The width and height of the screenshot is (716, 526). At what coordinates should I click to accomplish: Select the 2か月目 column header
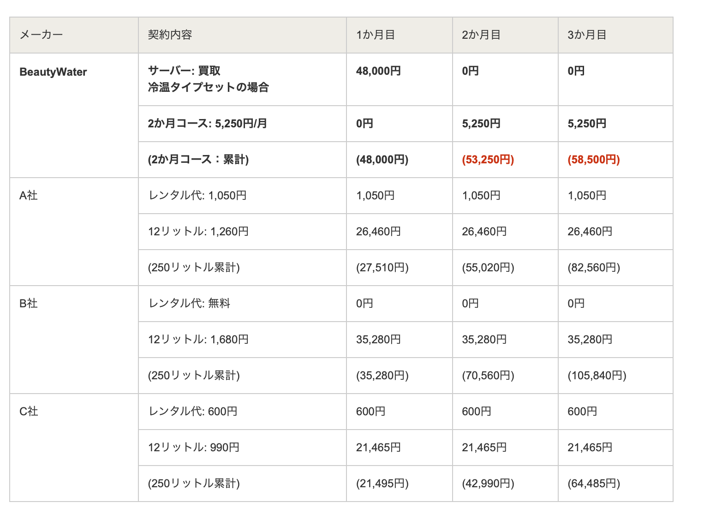click(x=481, y=35)
